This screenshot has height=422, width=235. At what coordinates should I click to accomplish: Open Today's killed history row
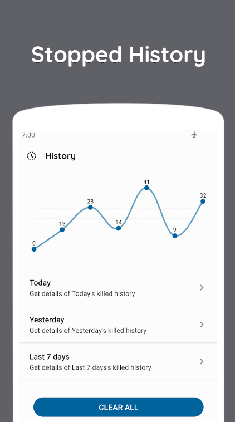(x=118, y=288)
